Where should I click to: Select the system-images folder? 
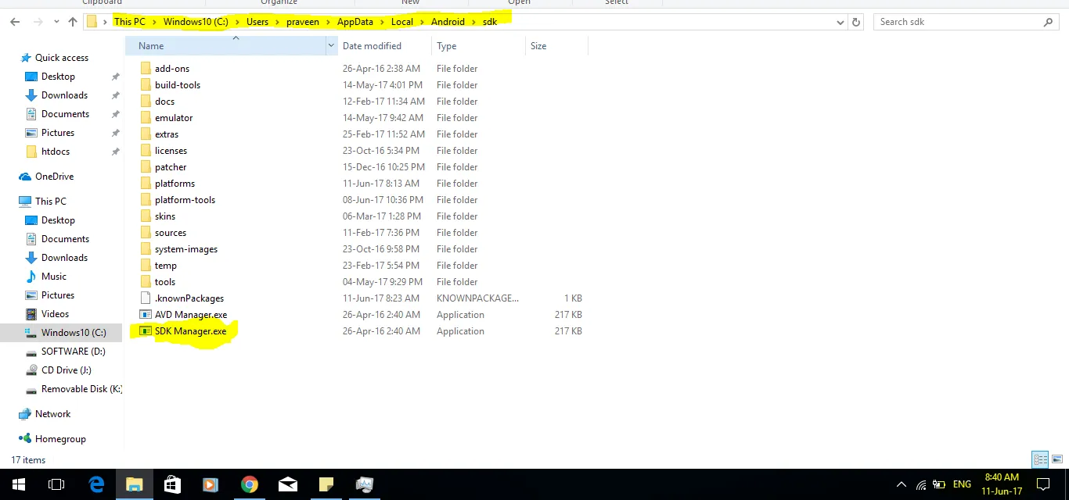tap(186, 249)
